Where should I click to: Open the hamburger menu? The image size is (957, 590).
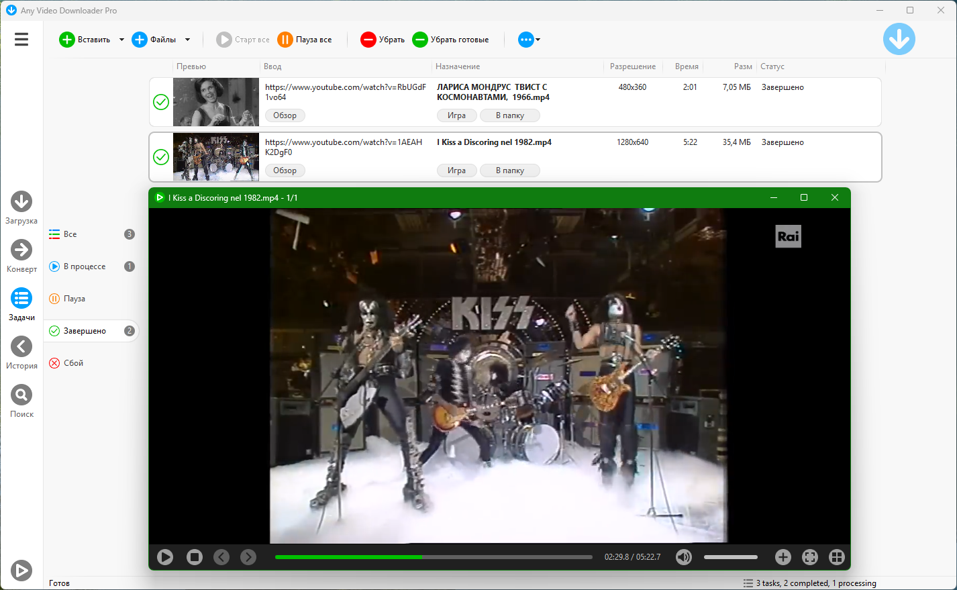tap(21, 40)
